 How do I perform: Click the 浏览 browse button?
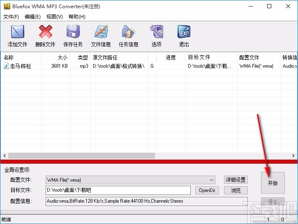click(236, 190)
